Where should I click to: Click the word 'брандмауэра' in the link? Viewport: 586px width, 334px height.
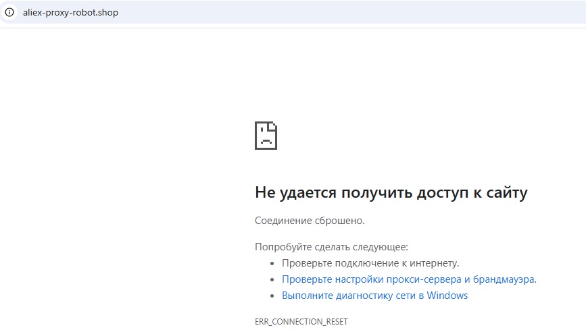tap(503, 279)
